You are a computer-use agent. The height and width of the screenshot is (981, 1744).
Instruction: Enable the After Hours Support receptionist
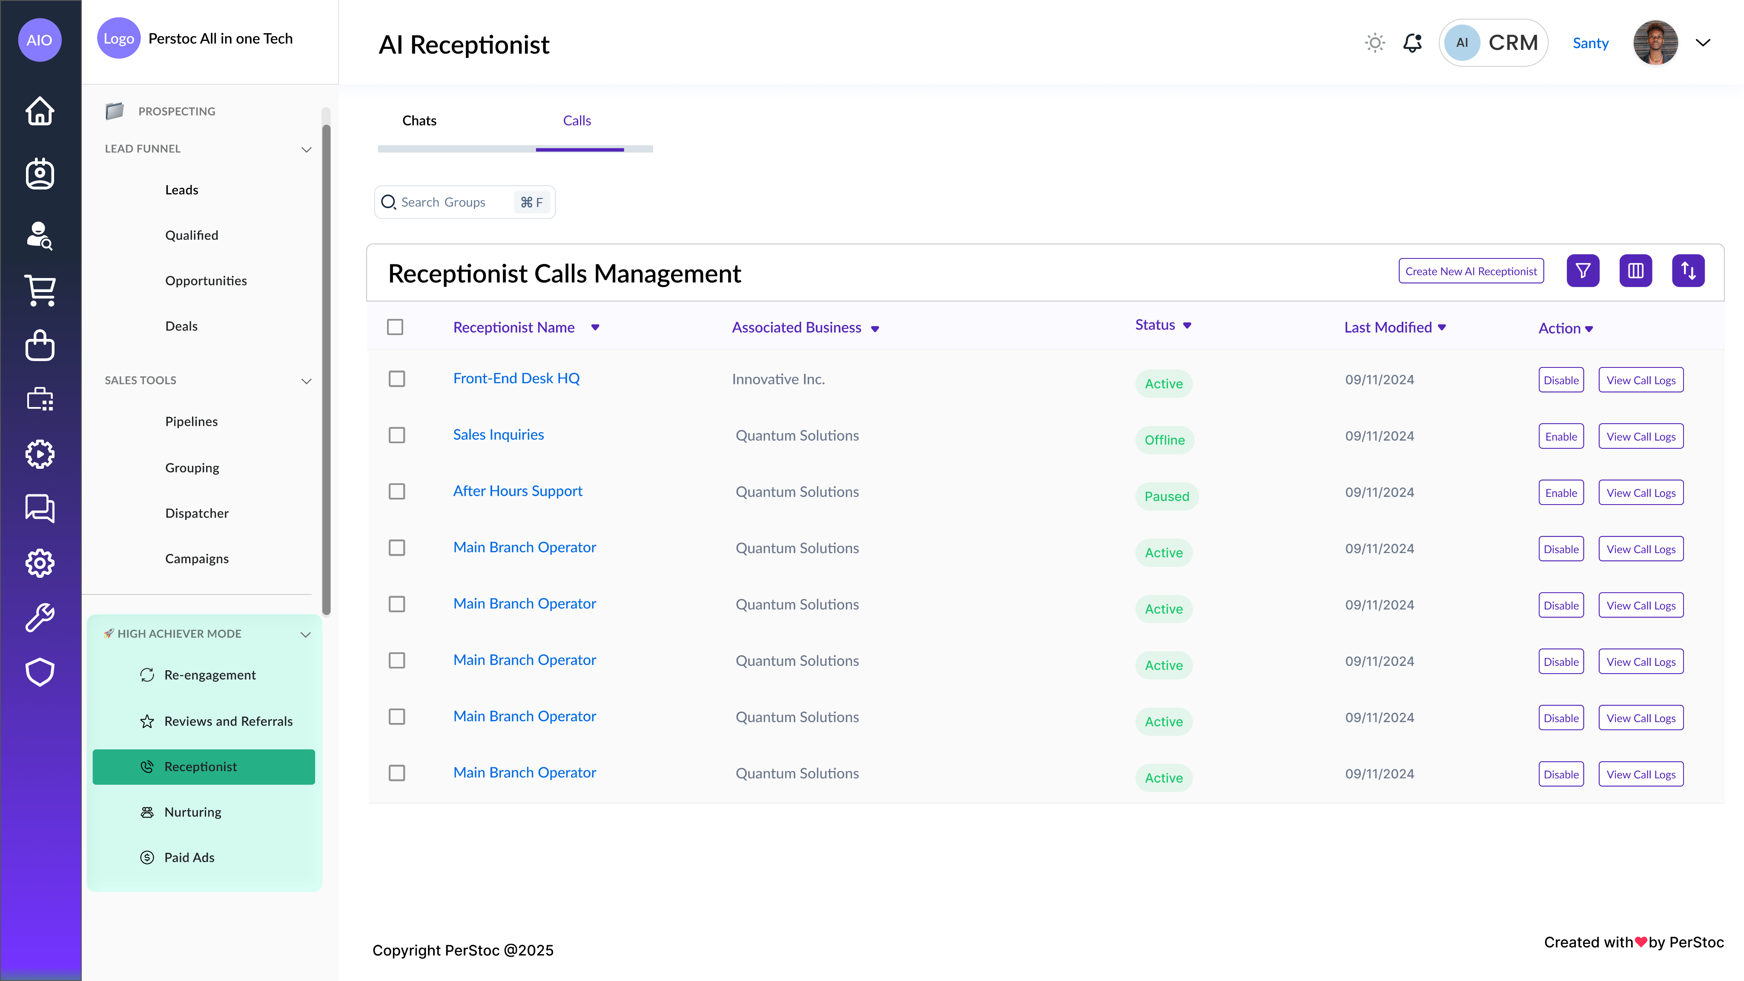[1560, 493]
